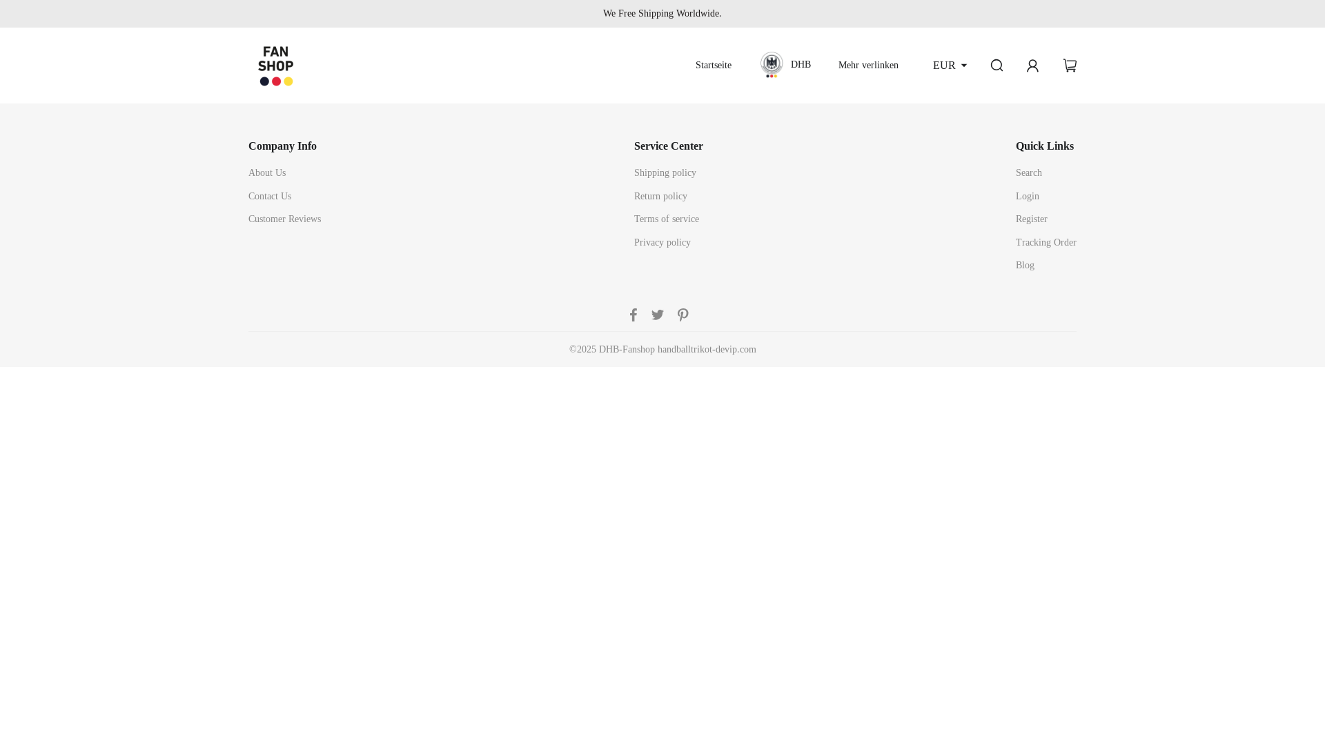
Task: Click the We Free Shipping Worldwide banner
Action: point(662,14)
